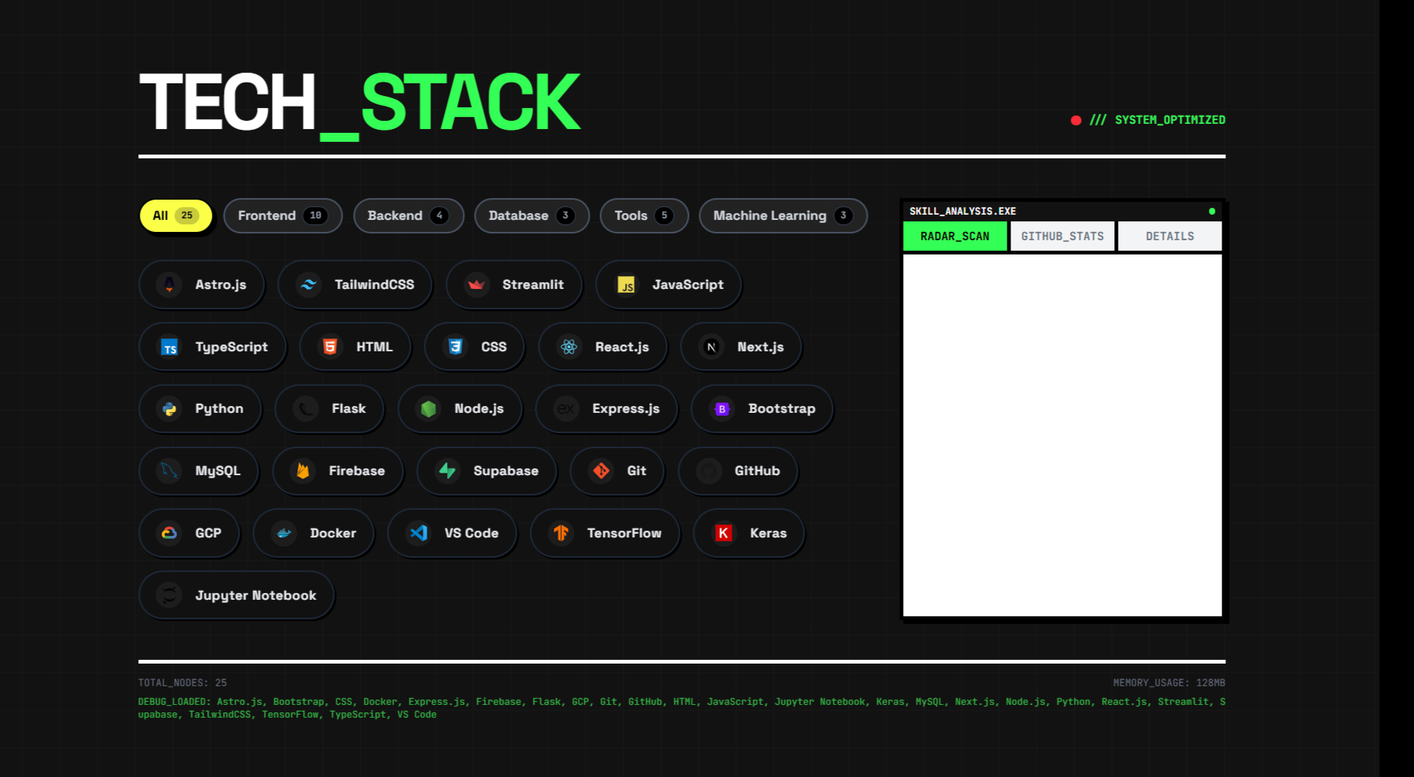The image size is (1414, 777).
Task: Click the orange HTML5 shield icon
Action: click(x=330, y=347)
